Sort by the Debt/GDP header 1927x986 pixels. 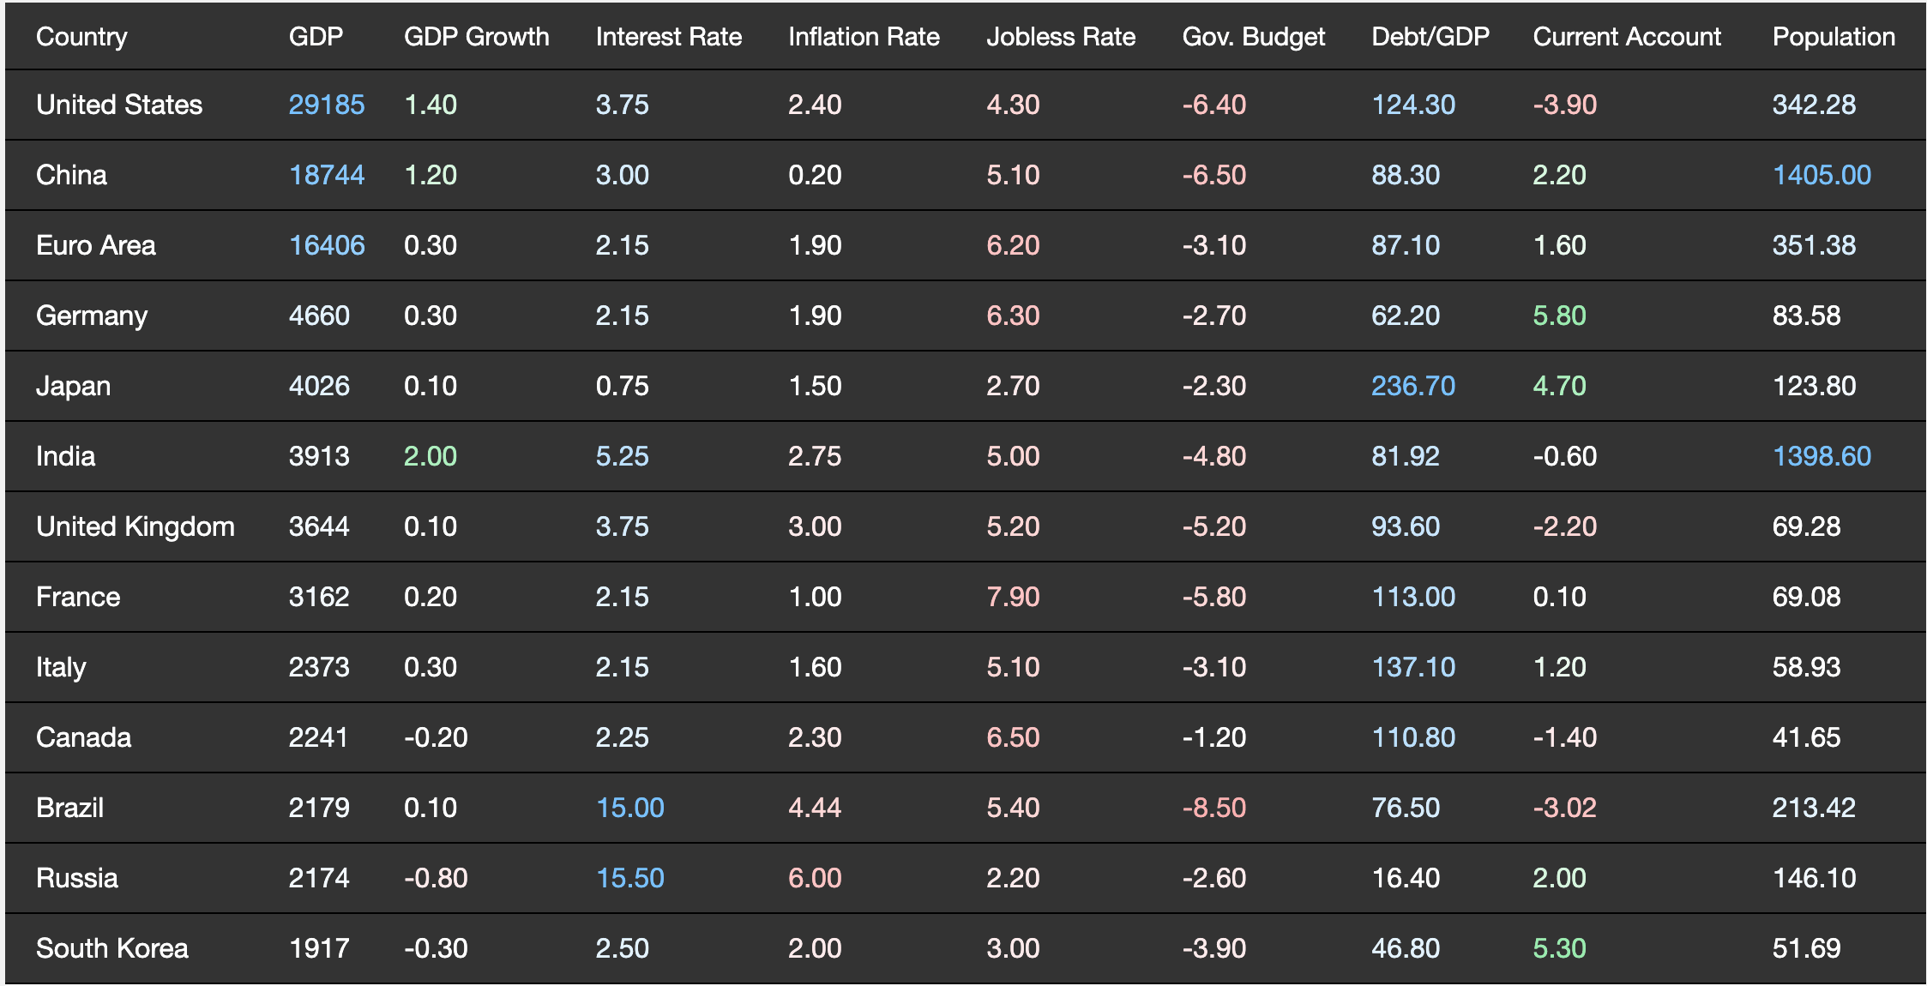1430,36
